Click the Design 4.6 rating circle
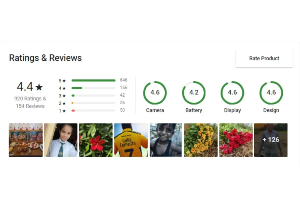 pos(271,93)
